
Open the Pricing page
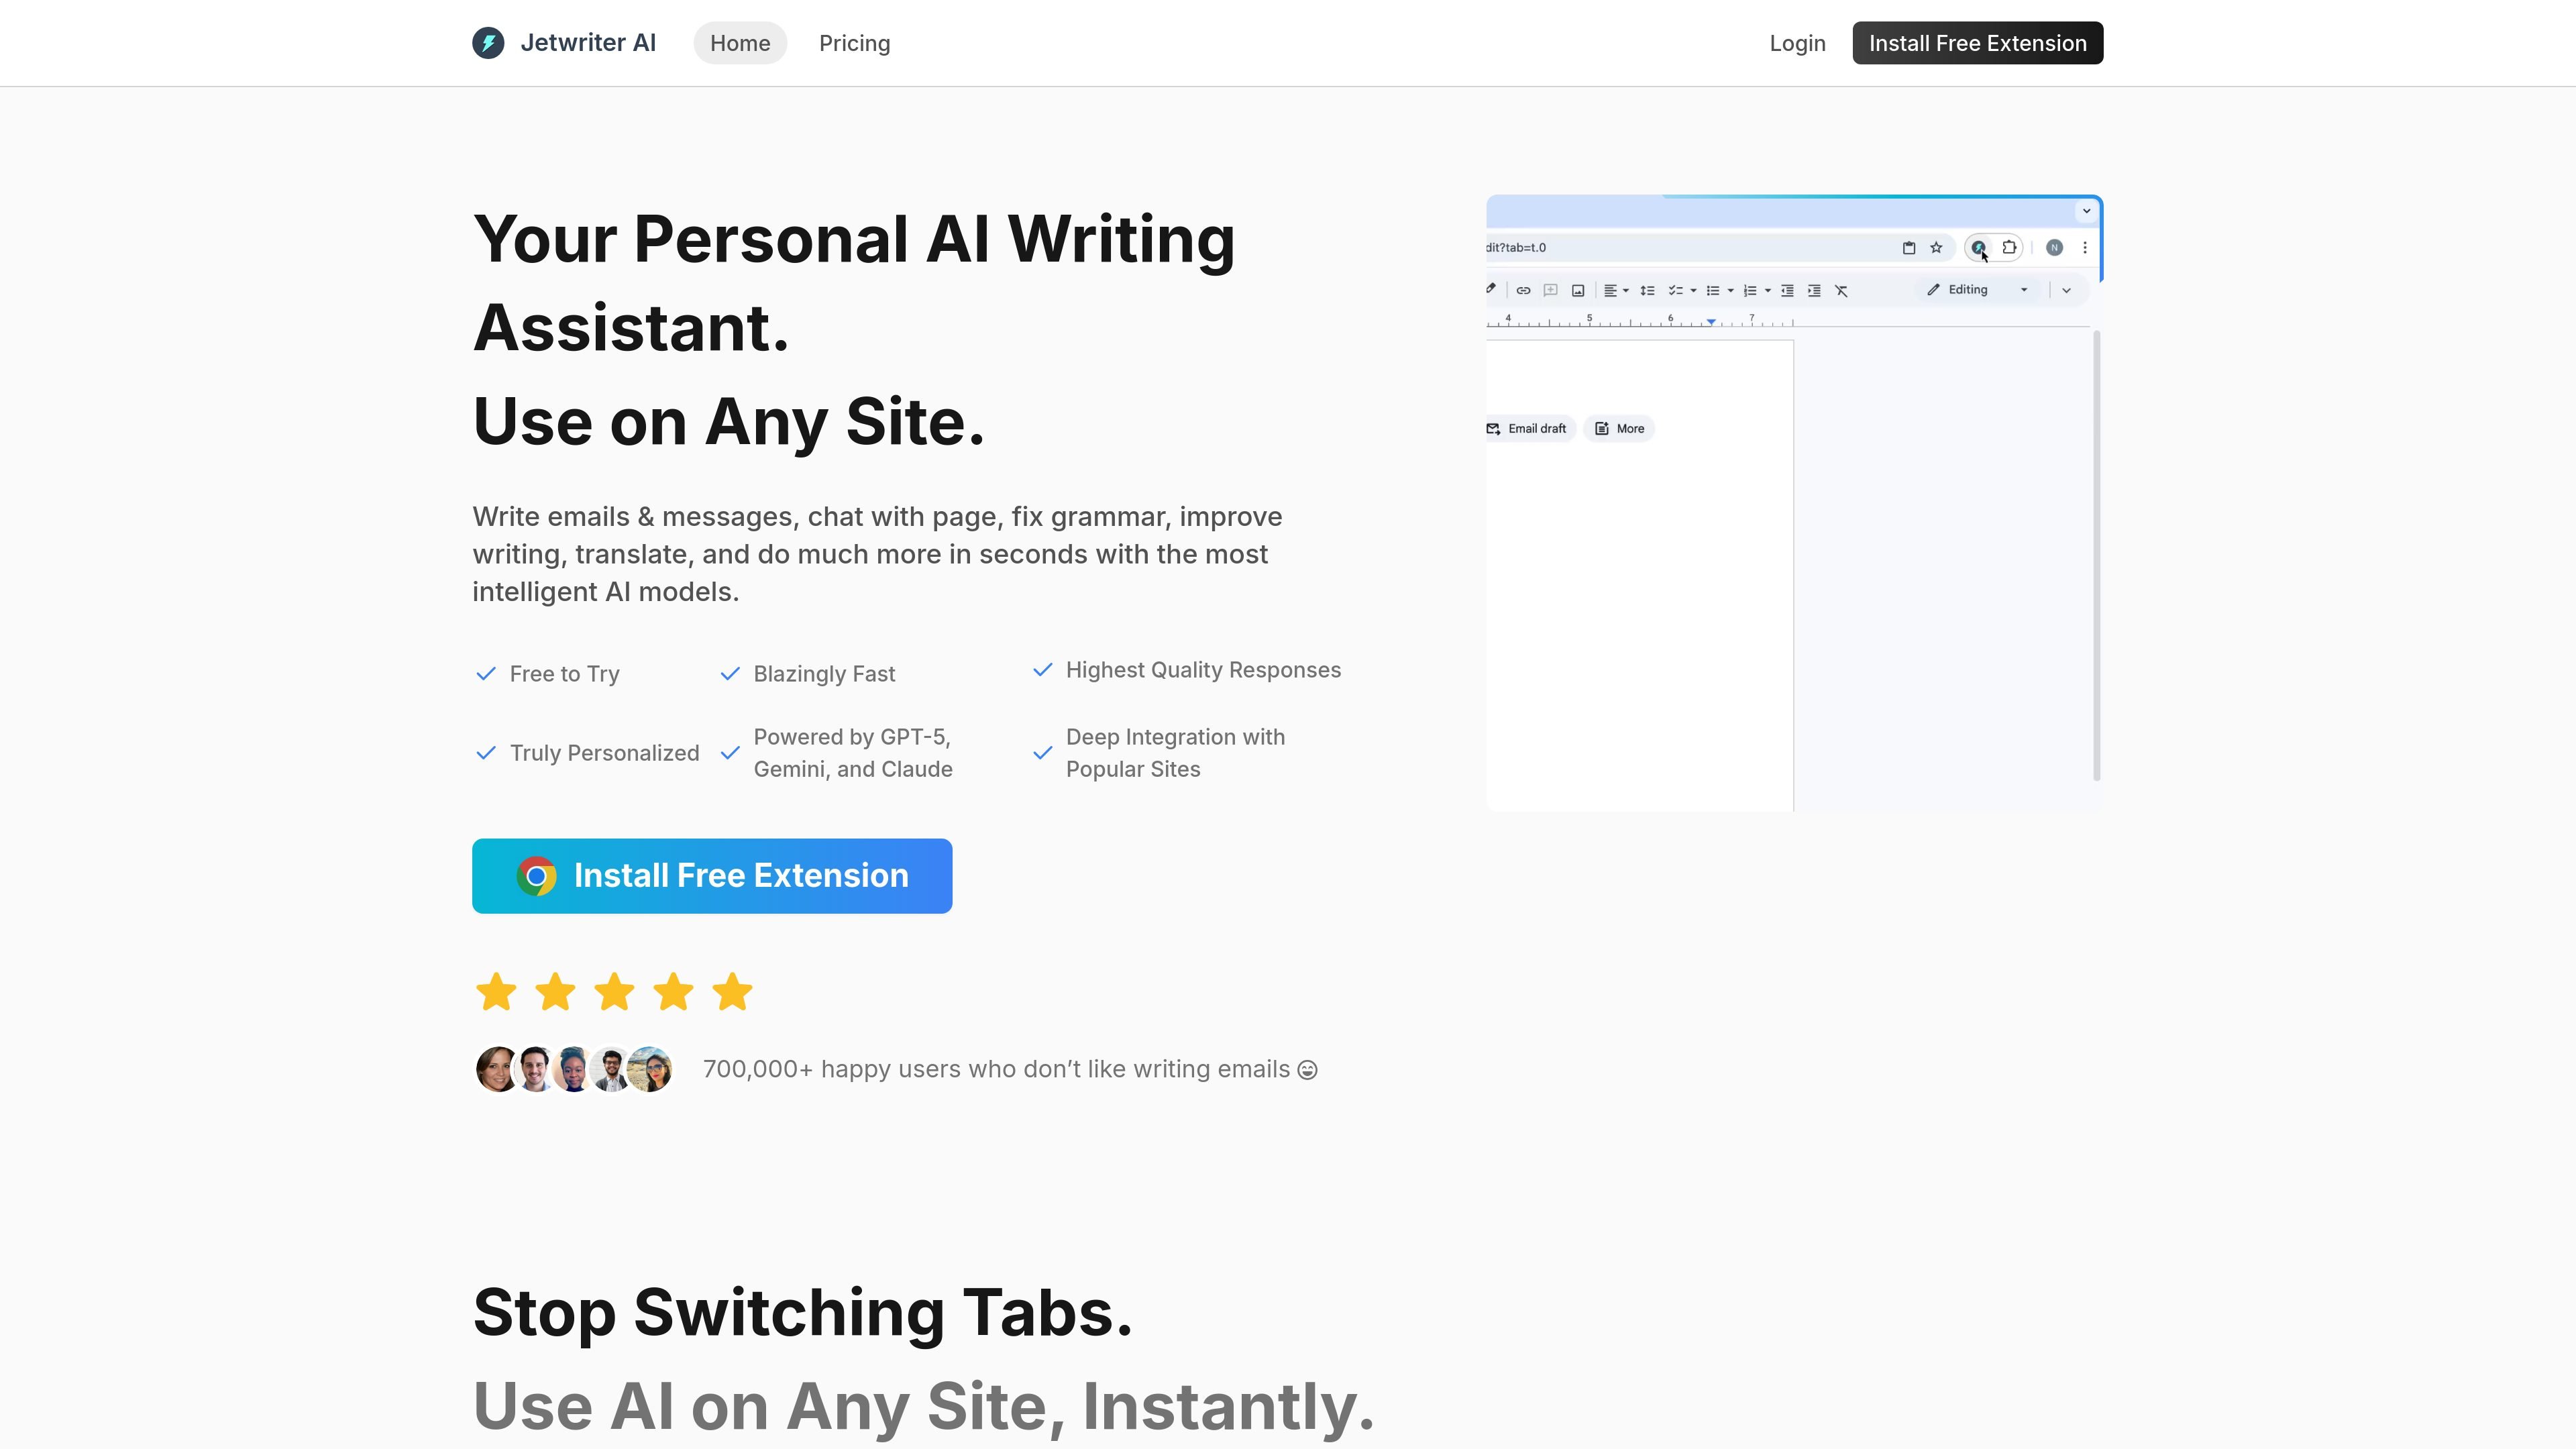point(854,43)
